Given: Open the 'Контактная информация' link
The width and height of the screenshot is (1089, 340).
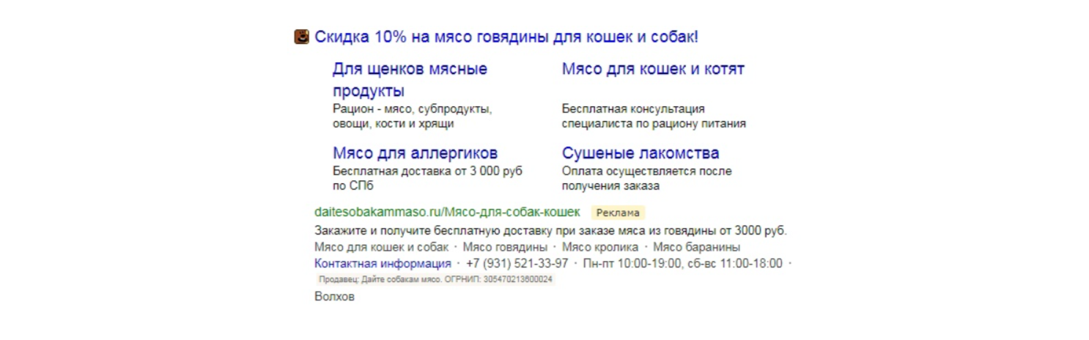Looking at the screenshot, I should [383, 264].
